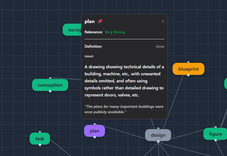Click the example quote about important buildings
This screenshot has height=156, width=227.
tap(124, 109)
